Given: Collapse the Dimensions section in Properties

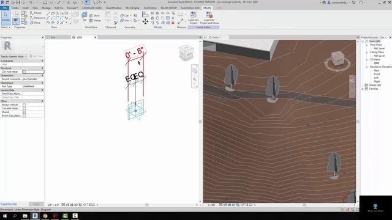Looking at the screenshot, I should click(42, 75).
